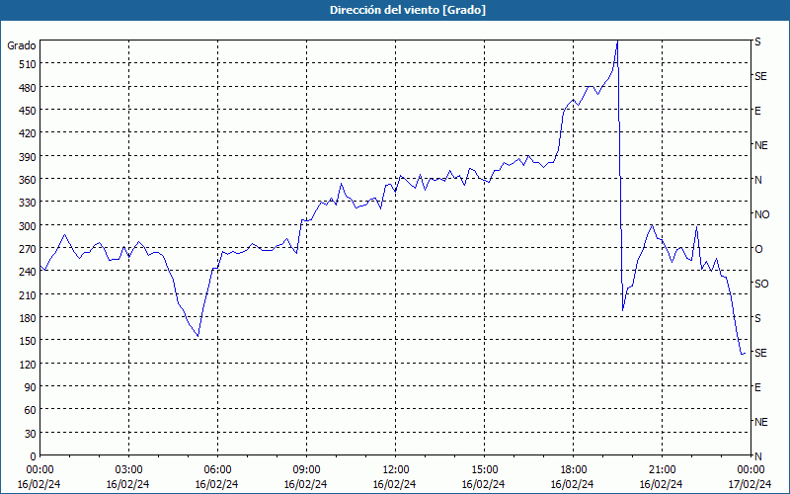Click the 450 degree axis label
Viewport: 790px width, 494px height.
28,111
